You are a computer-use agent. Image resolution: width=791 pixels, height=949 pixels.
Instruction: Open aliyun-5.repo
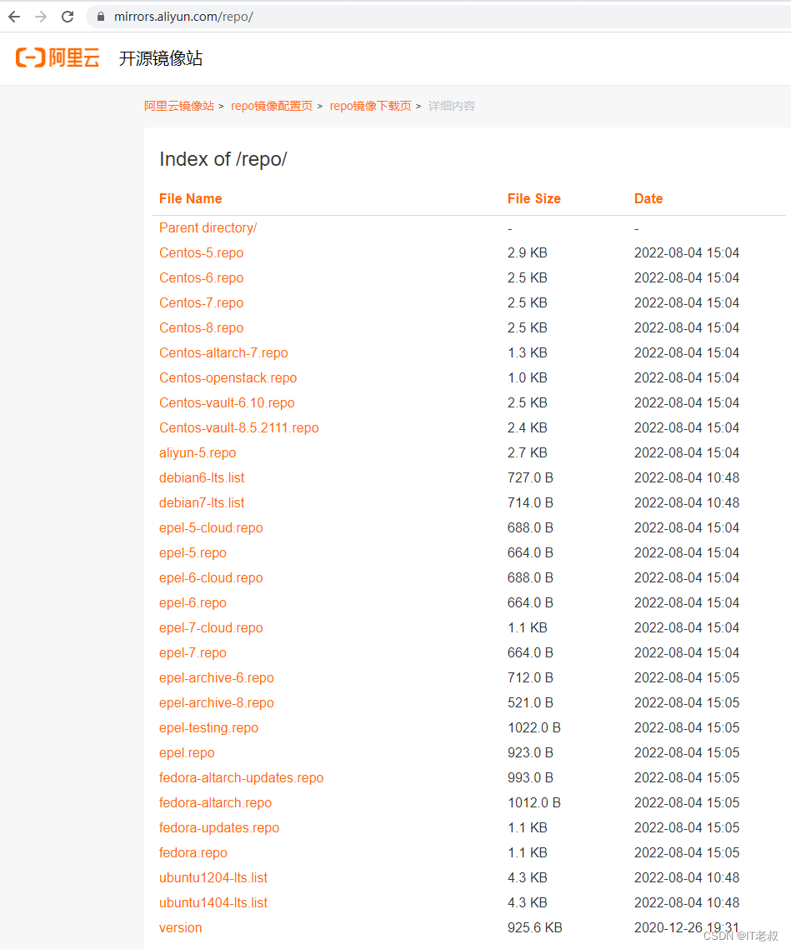point(198,452)
